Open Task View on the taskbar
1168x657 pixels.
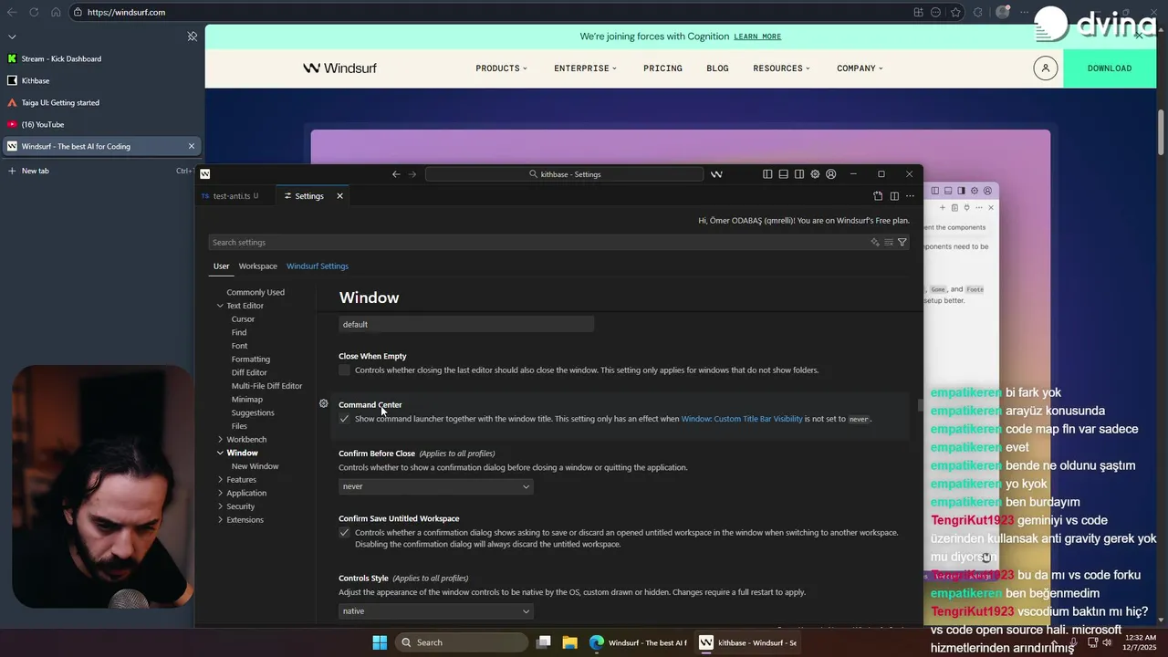click(x=543, y=642)
